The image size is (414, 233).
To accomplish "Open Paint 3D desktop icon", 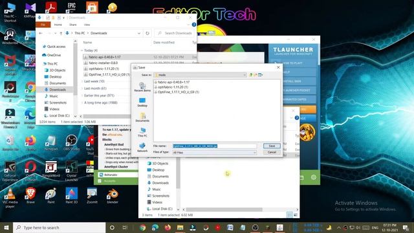I will 72,195.
